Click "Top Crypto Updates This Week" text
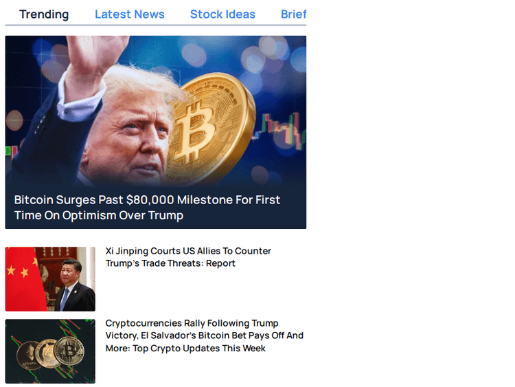This screenshot has height=387, width=515. [x=199, y=349]
